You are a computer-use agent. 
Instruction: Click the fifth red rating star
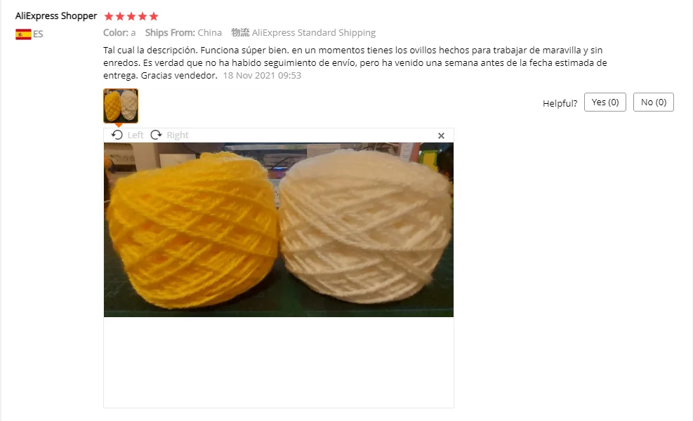154,16
